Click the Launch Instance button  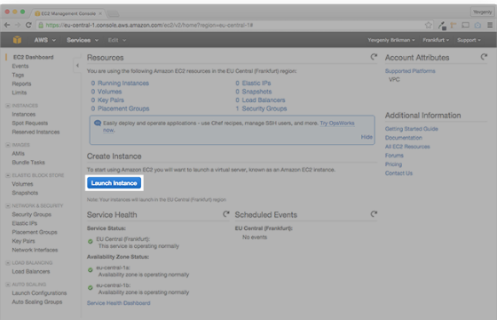[x=114, y=183]
